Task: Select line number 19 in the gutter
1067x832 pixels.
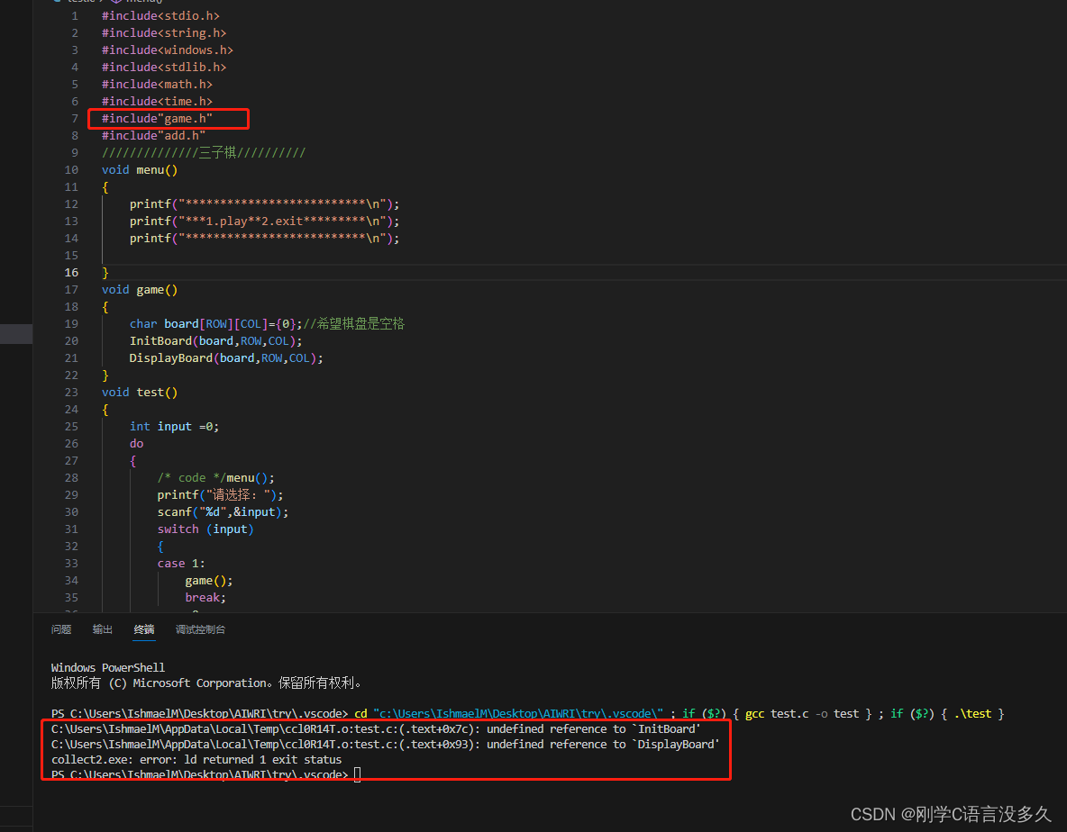Action: [x=71, y=323]
